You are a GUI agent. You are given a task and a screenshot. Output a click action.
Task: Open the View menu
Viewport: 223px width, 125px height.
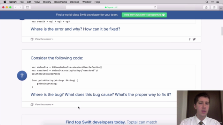37,2
